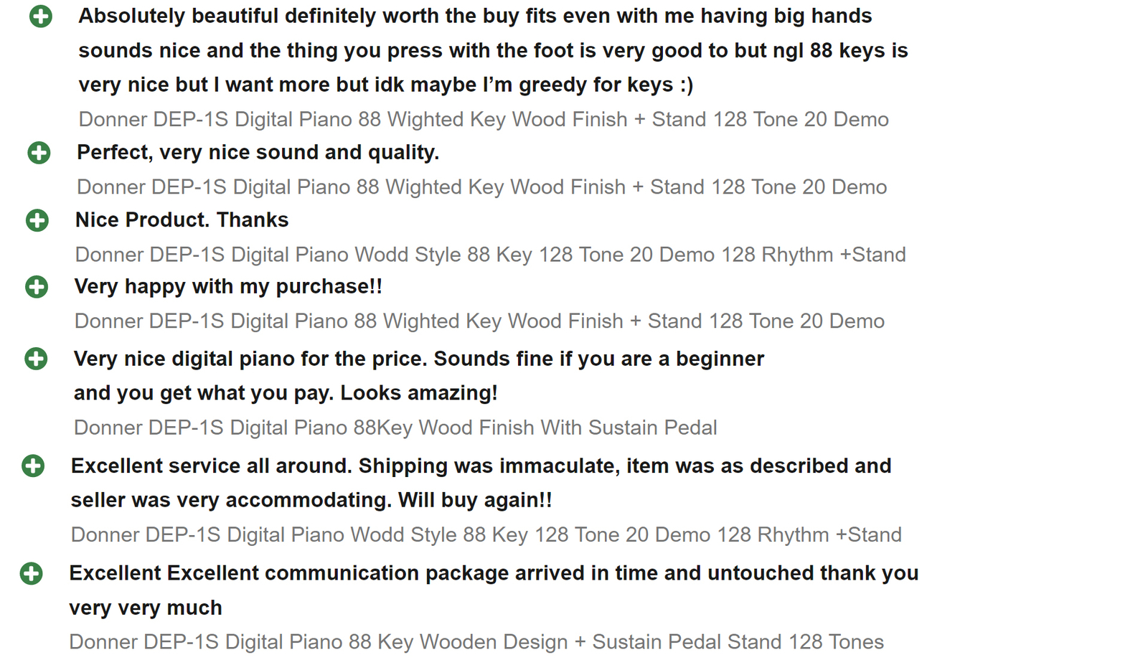Viewport: 1148px width, 665px height.
Task: Click the "Perfect, very nice sound and quality" comment
Action: tap(258, 153)
